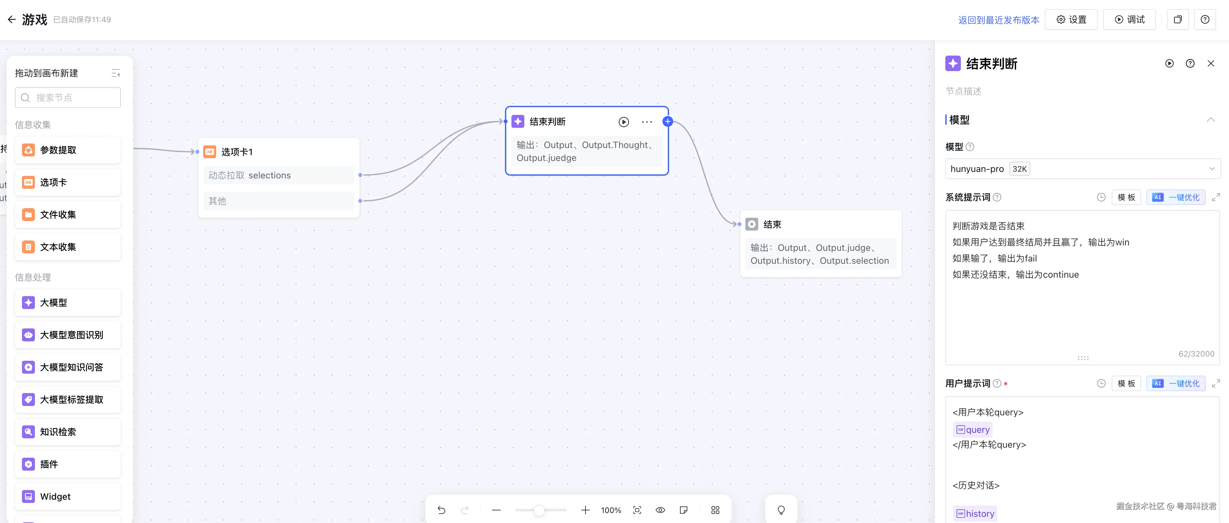This screenshot has width=1229, height=523.
Task: Collapse the node list sidebar panel
Action: click(x=115, y=73)
